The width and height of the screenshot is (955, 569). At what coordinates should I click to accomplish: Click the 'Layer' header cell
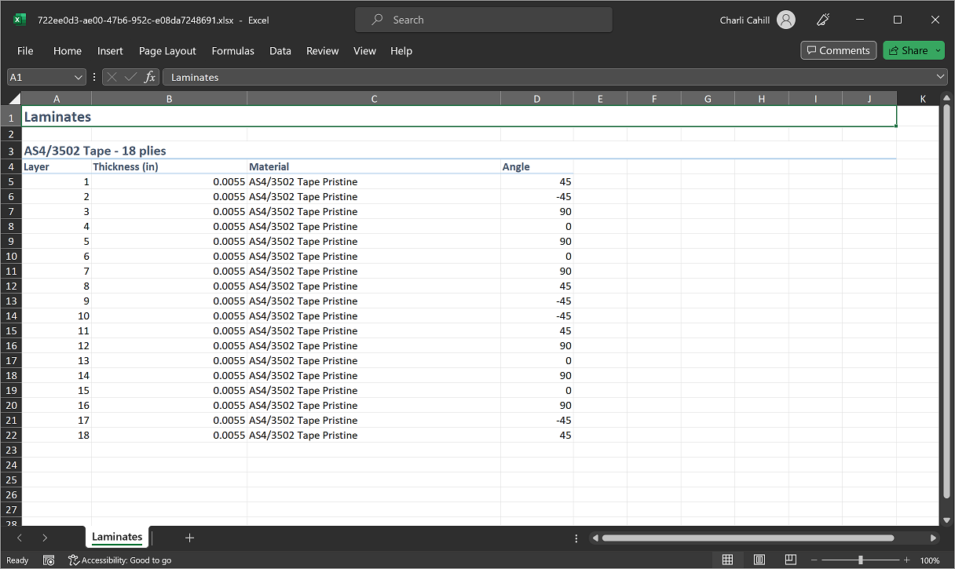pyautogui.click(x=57, y=166)
